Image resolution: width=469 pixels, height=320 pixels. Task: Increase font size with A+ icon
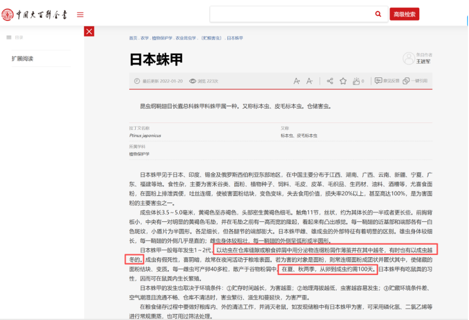coord(296,81)
